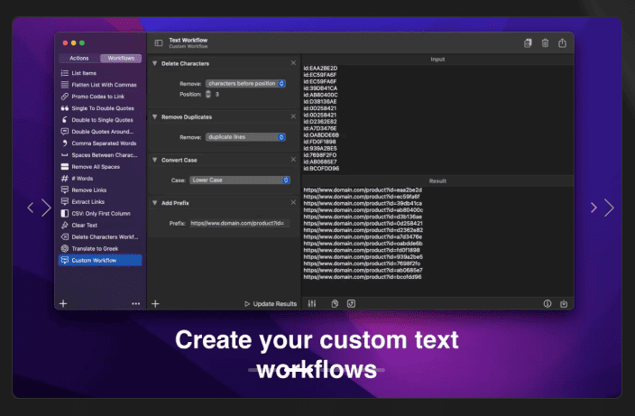Click the Promo Codes to Link icon
Viewport: 635px width, 416px height.
point(64,97)
